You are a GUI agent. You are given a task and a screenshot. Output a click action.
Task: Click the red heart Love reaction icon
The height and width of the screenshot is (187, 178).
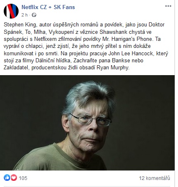pyautogui.click(x=14, y=178)
